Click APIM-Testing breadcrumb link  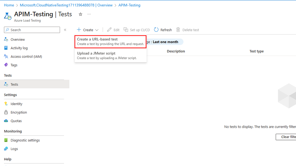[x=129, y=5]
